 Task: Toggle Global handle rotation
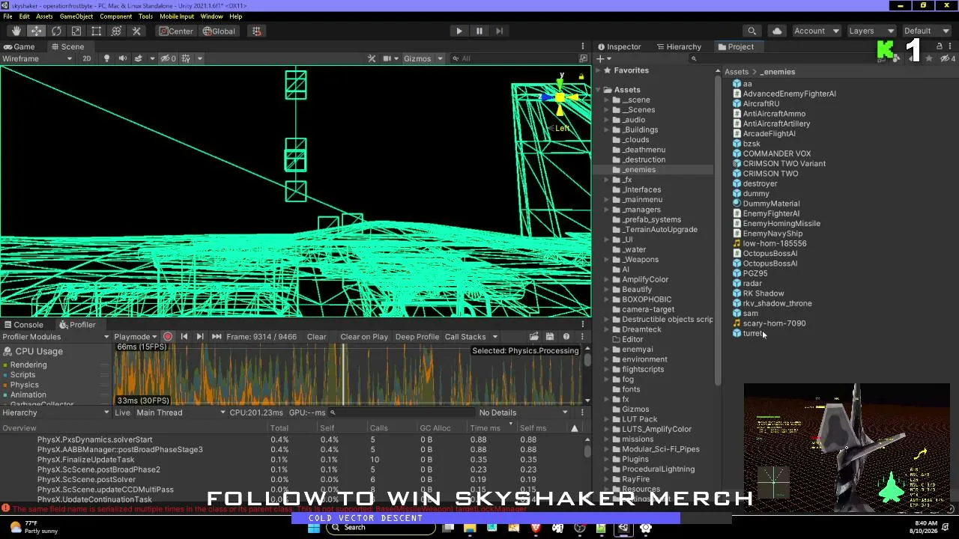219,31
